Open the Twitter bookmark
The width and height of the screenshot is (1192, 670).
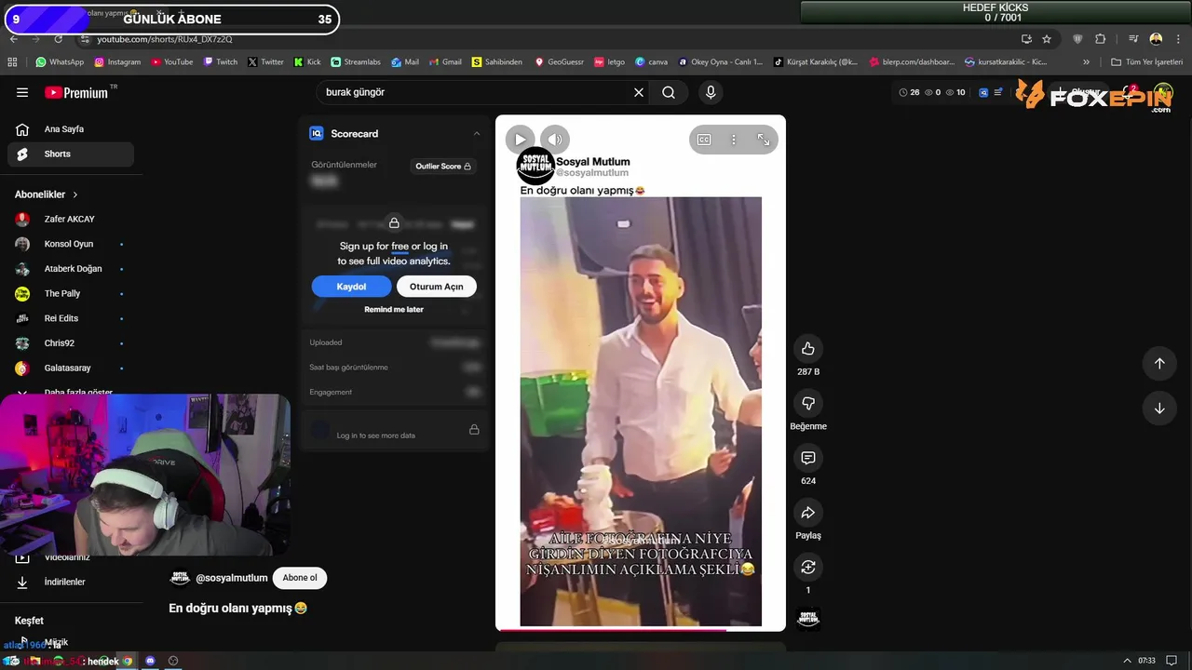point(265,62)
